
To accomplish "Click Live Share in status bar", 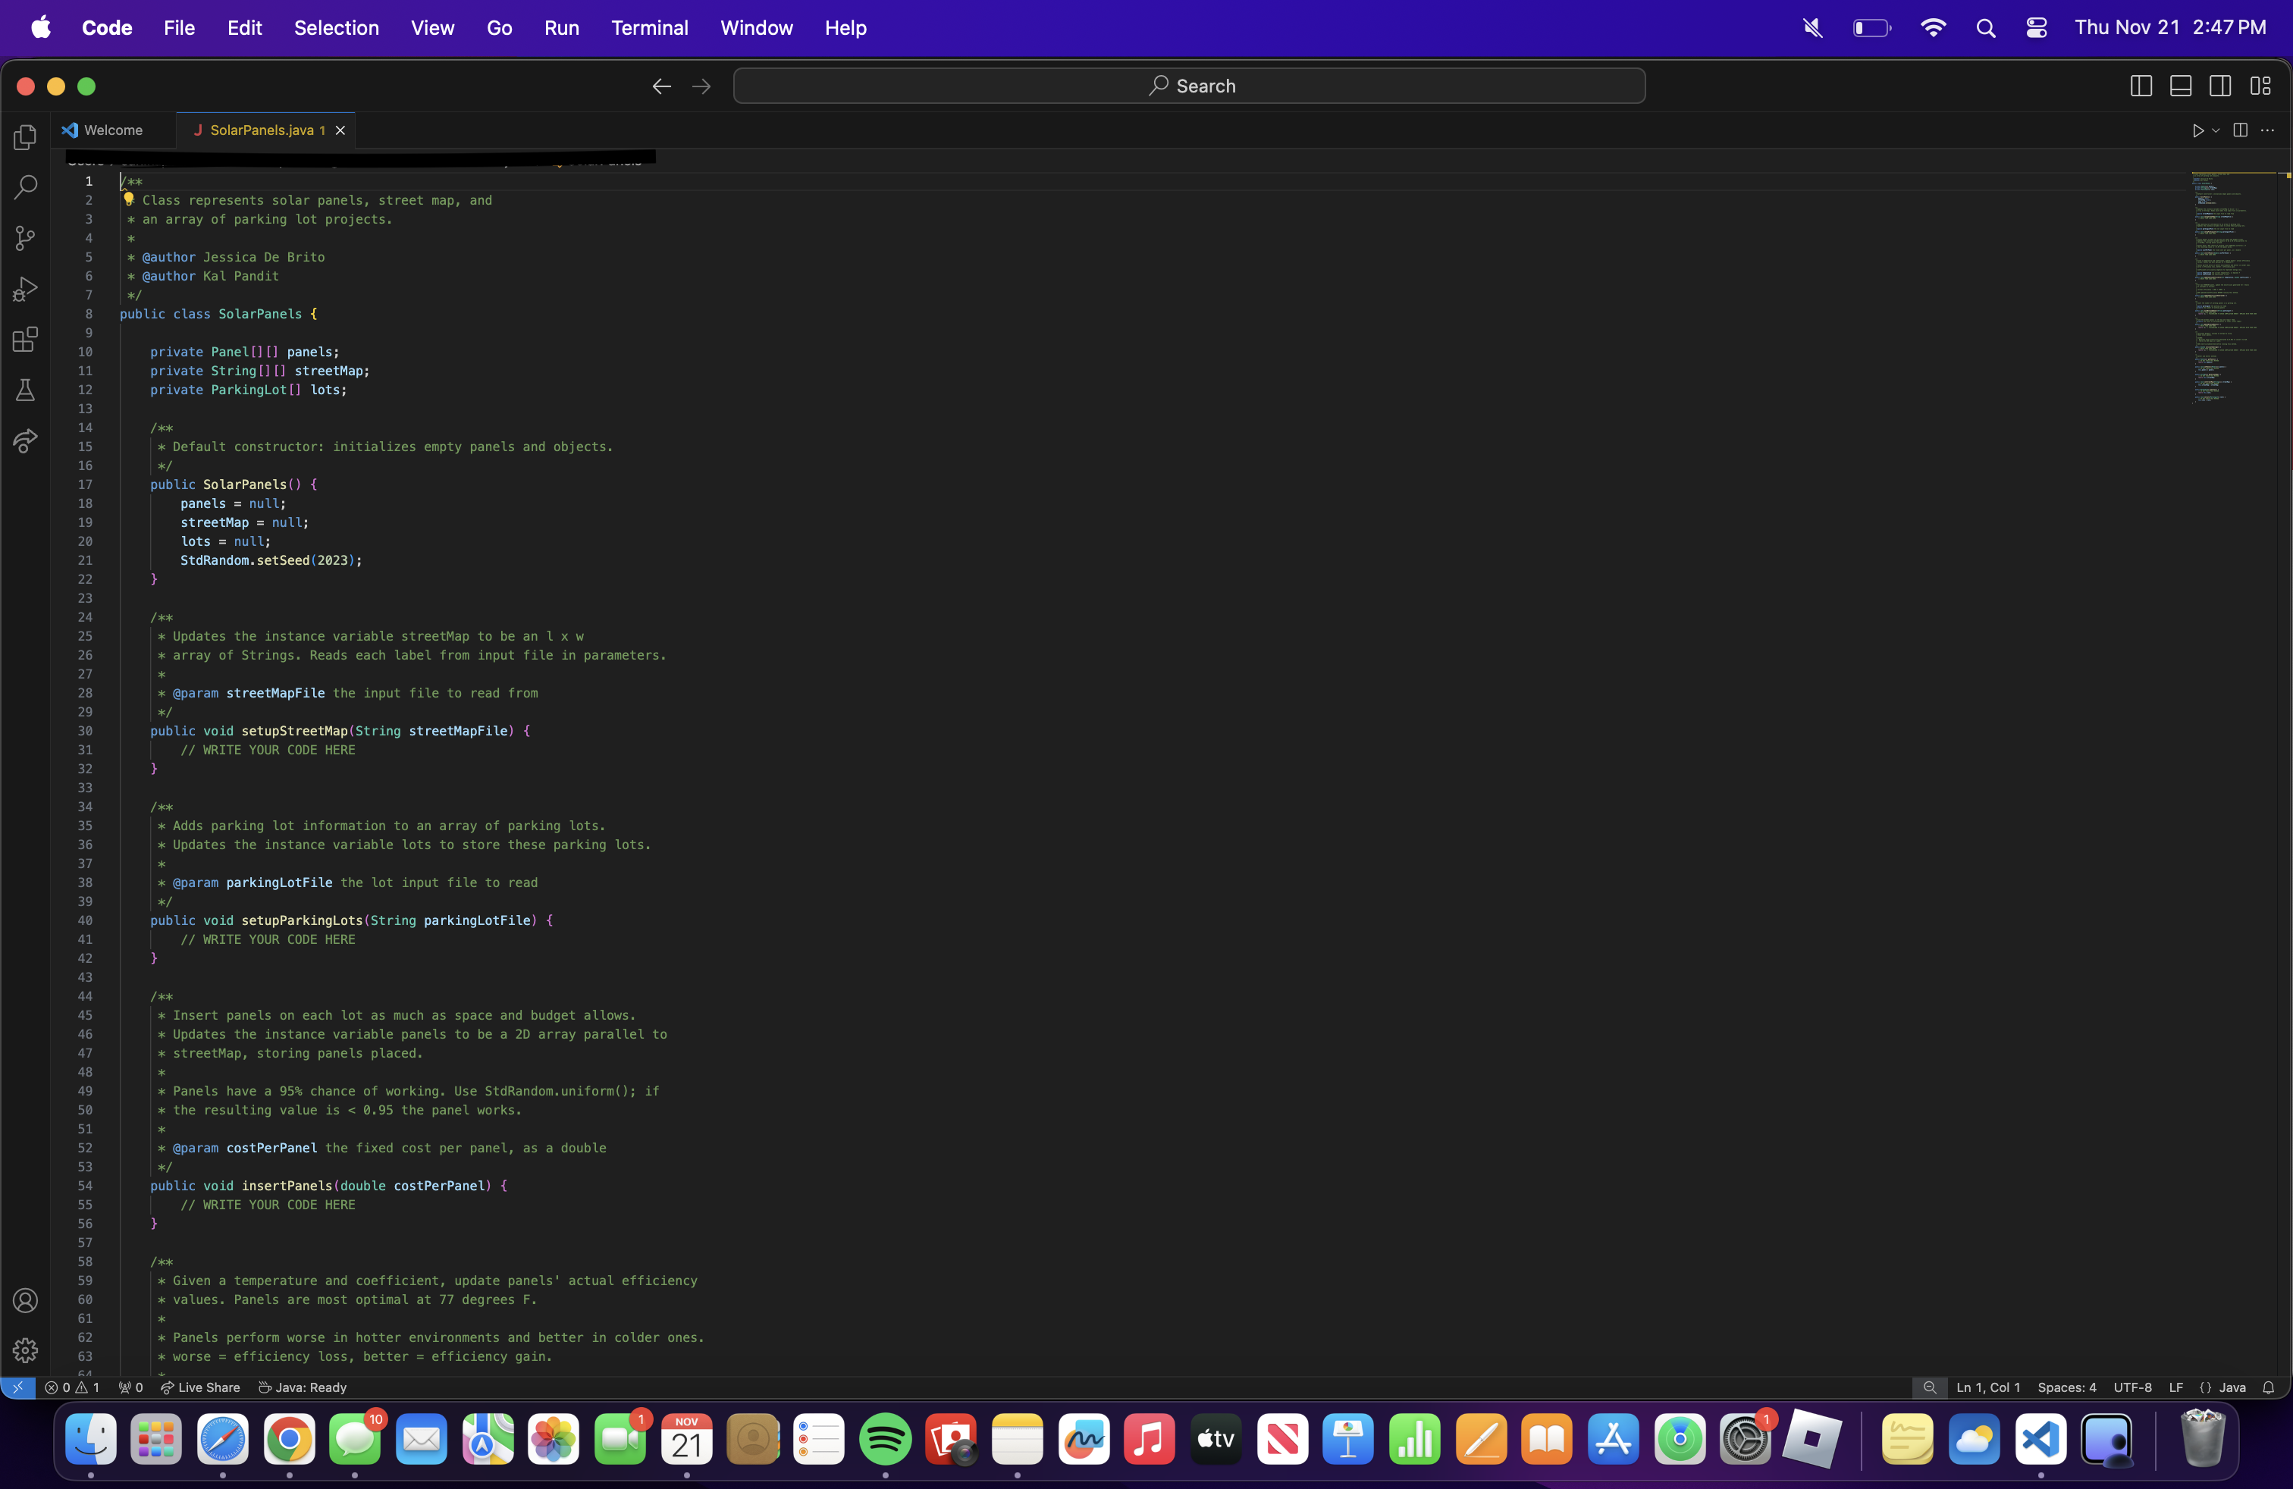I will click(x=200, y=1387).
